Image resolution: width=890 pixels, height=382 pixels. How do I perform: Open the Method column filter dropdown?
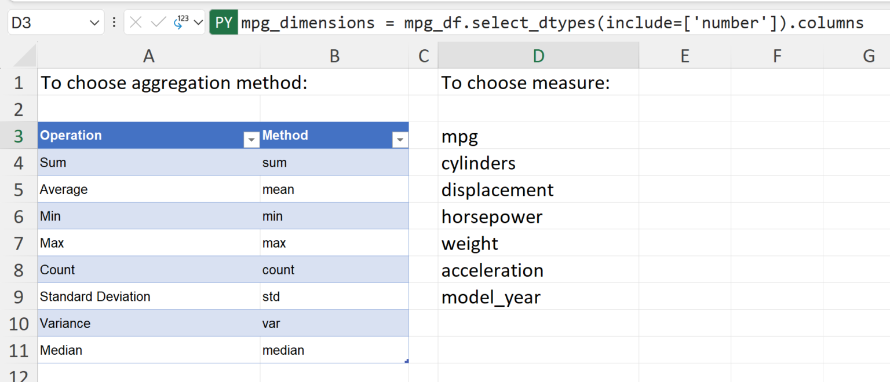click(400, 139)
